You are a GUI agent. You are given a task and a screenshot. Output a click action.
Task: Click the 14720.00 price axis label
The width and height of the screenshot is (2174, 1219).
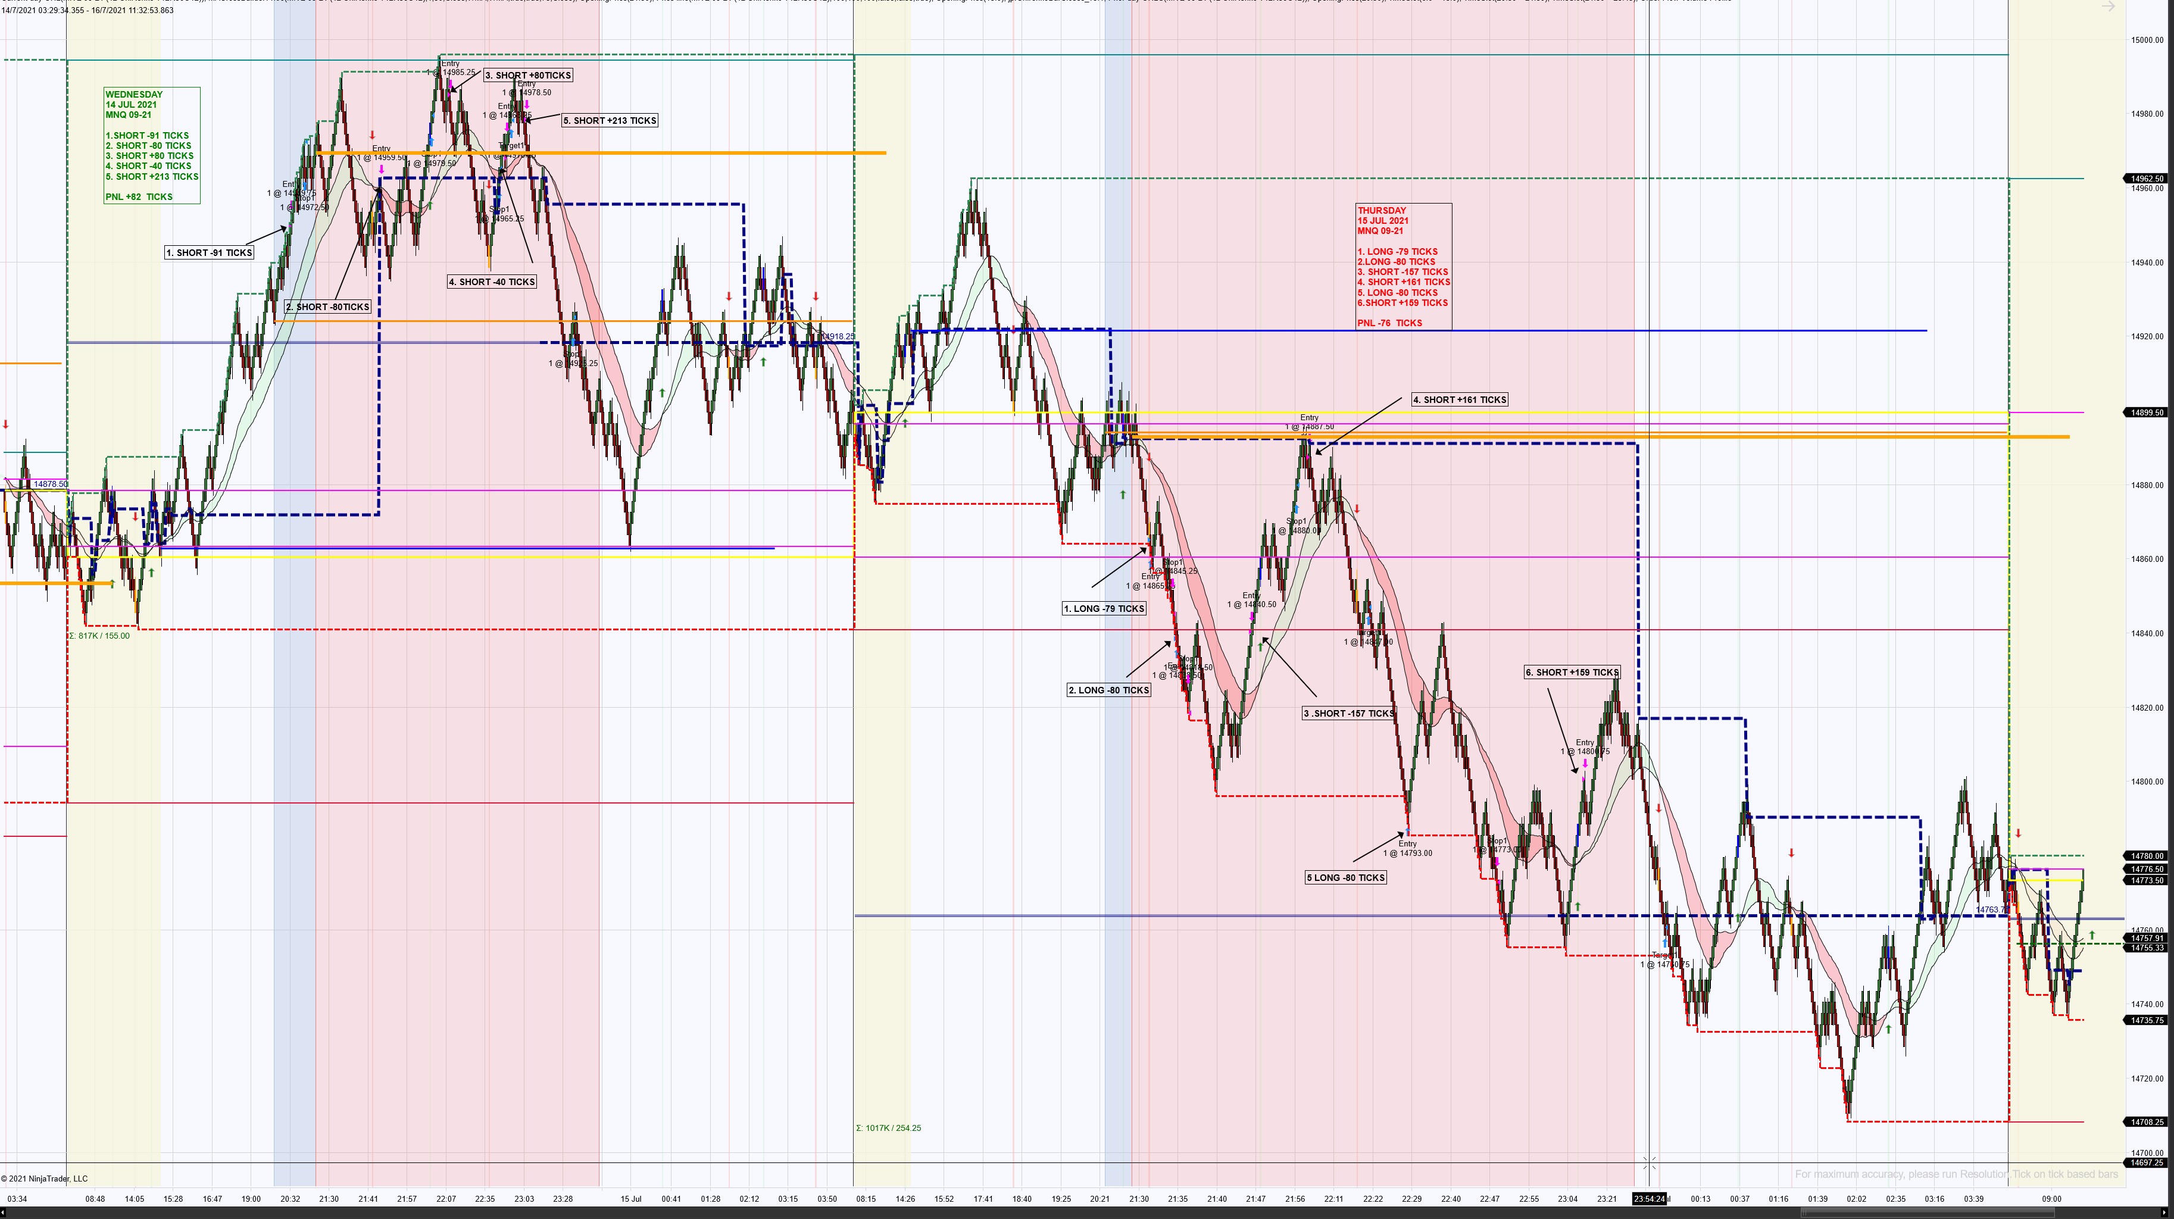coord(2147,1079)
